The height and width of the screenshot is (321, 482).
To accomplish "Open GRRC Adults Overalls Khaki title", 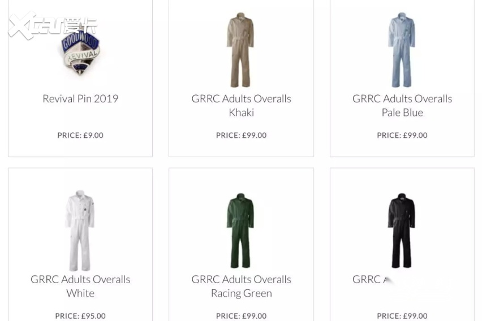I will point(242,105).
